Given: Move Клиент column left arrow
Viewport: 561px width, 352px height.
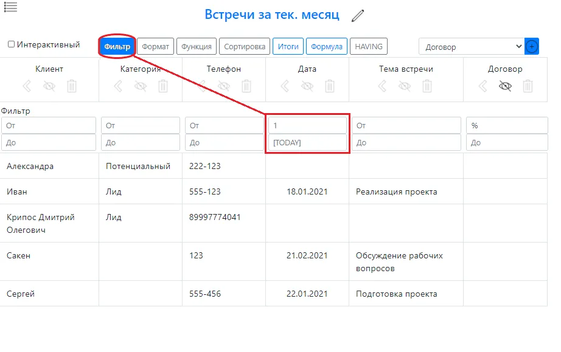Looking at the screenshot, I should [27, 86].
